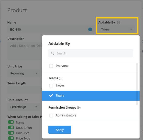
Task: Focus the Search field in Addable By
Action: (x=91, y=53)
